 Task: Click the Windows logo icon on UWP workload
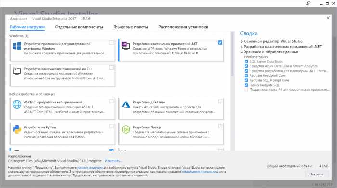point(17,46)
